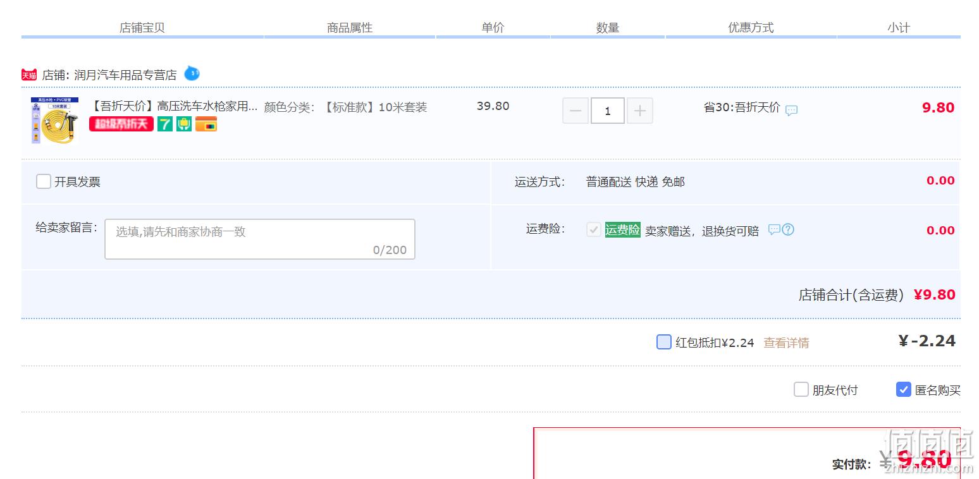Uncheck the 匿名购买 checkbox
Viewport: 979px width, 479px height.
click(x=904, y=389)
